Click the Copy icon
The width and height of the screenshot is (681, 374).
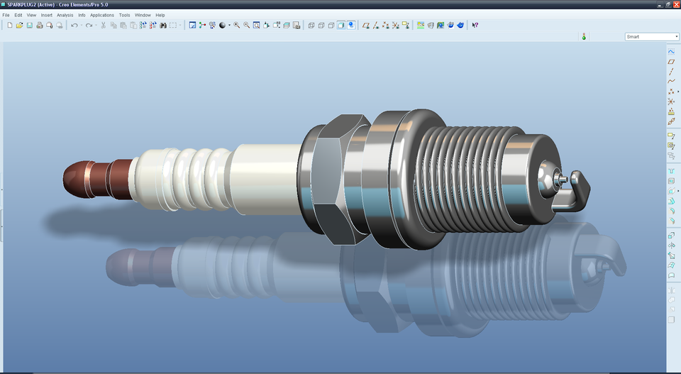(113, 26)
